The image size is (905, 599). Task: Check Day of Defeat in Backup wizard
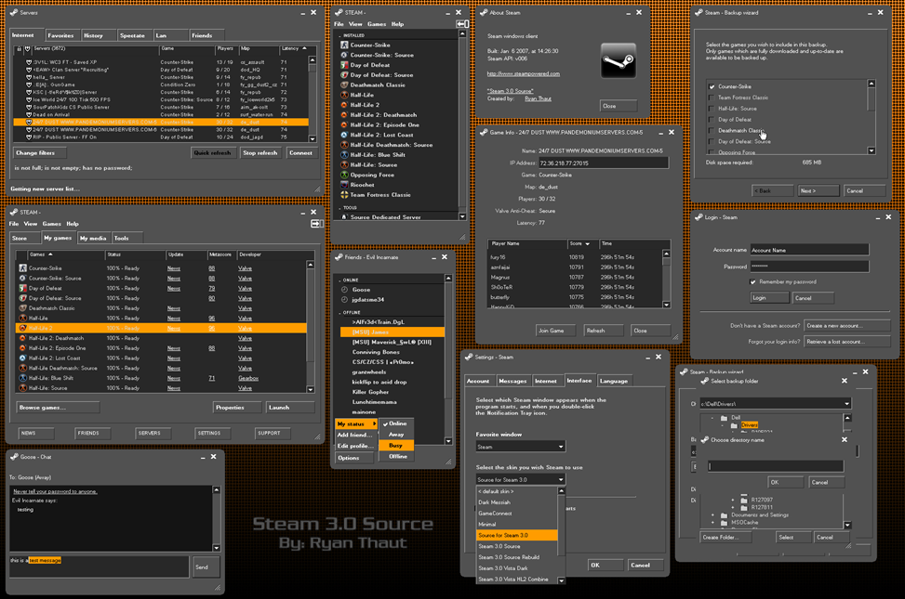tap(712, 120)
